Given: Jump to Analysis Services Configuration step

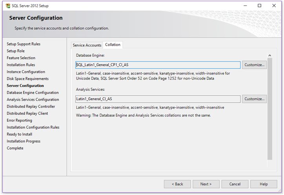Looking at the screenshot, I should coord(33,100).
